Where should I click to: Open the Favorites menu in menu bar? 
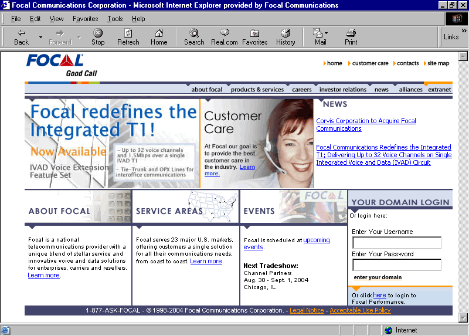(85, 19)
